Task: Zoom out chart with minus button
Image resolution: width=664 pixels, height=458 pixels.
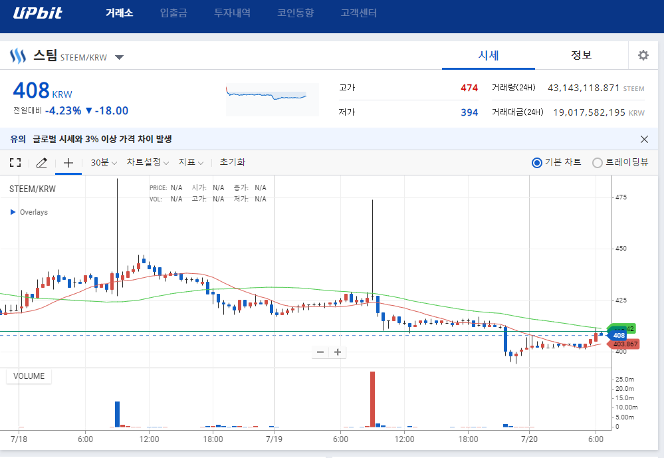Action: tap(320, 352)
